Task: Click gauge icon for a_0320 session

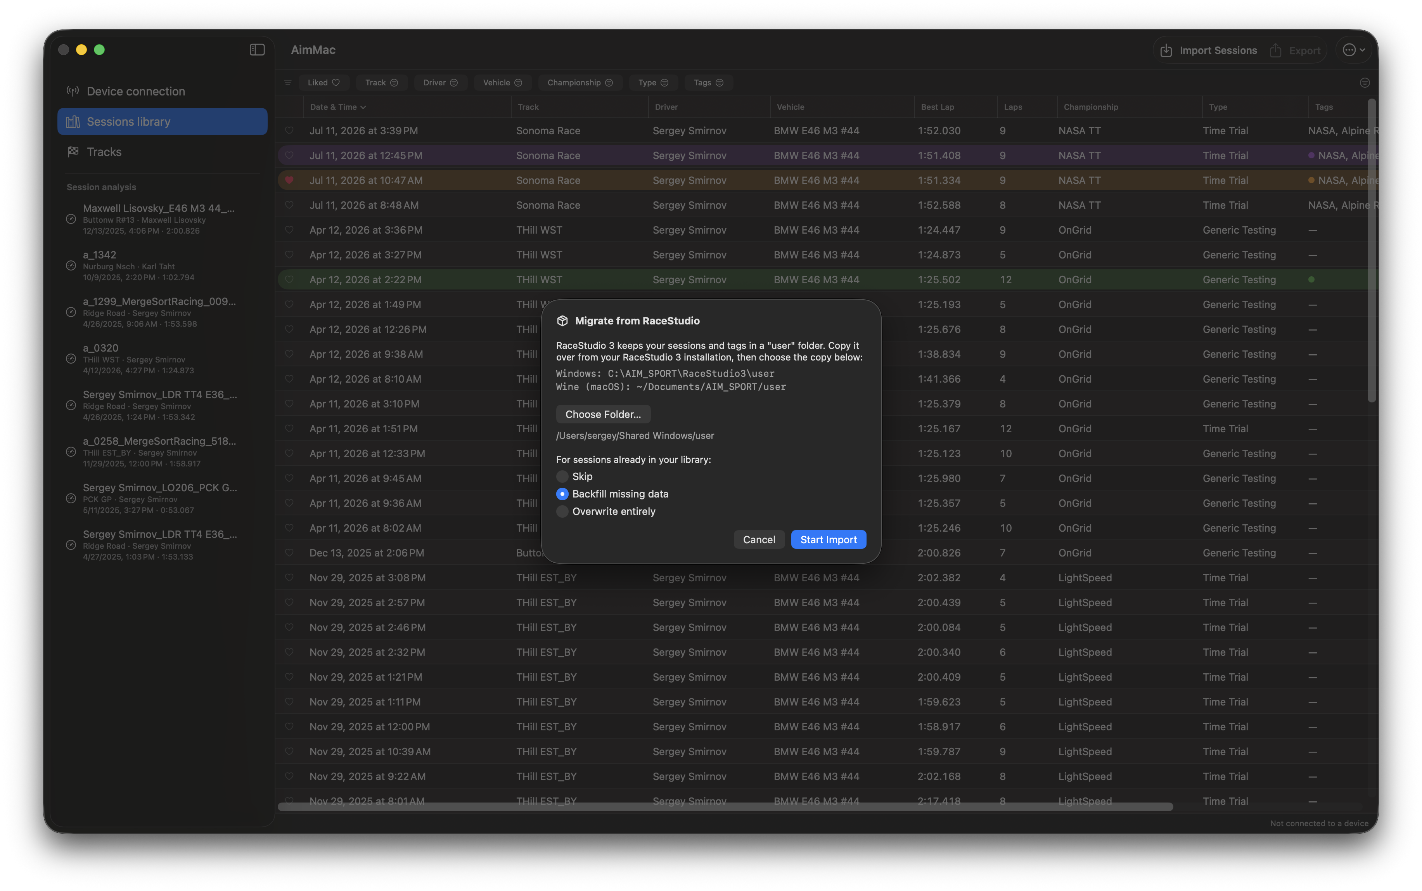Action: coord(71,358)
